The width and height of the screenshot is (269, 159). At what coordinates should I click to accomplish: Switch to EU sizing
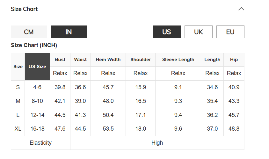coord(230,32)
